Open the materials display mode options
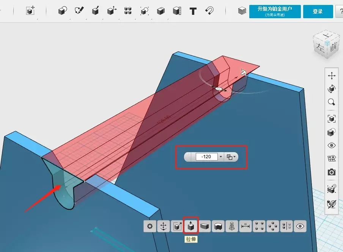This screenshot has height=252, width=343. click(331, 132)
